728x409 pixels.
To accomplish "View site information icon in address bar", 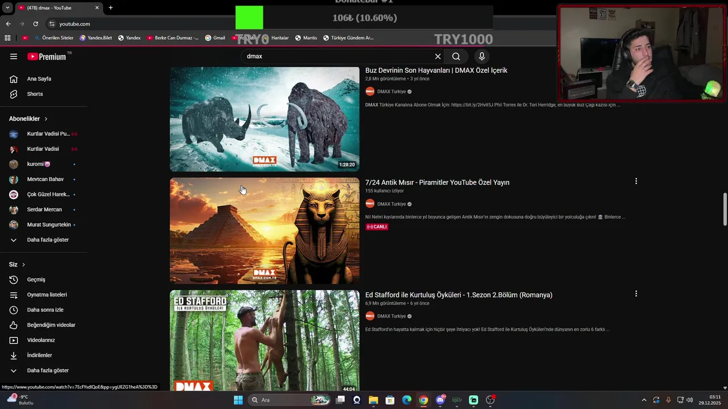I will 52,24.
